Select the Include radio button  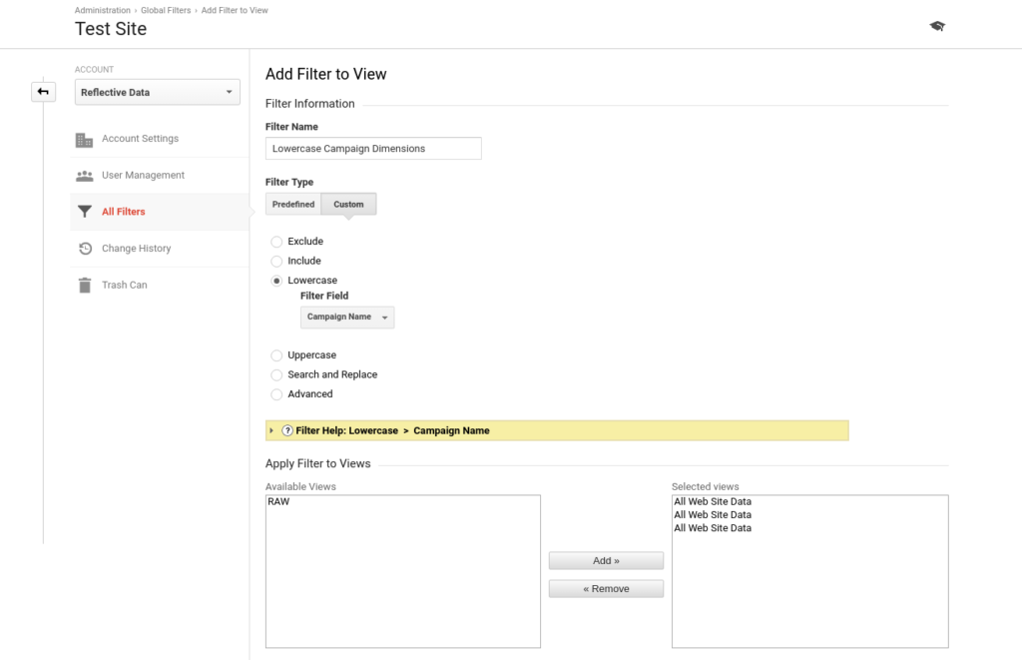pyautogui.click(x=276, y=261)
